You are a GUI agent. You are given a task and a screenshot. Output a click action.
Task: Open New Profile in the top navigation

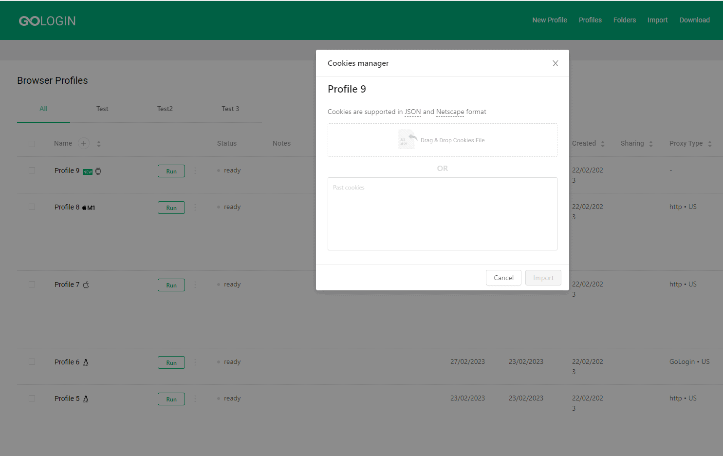(x=550, y=20)
